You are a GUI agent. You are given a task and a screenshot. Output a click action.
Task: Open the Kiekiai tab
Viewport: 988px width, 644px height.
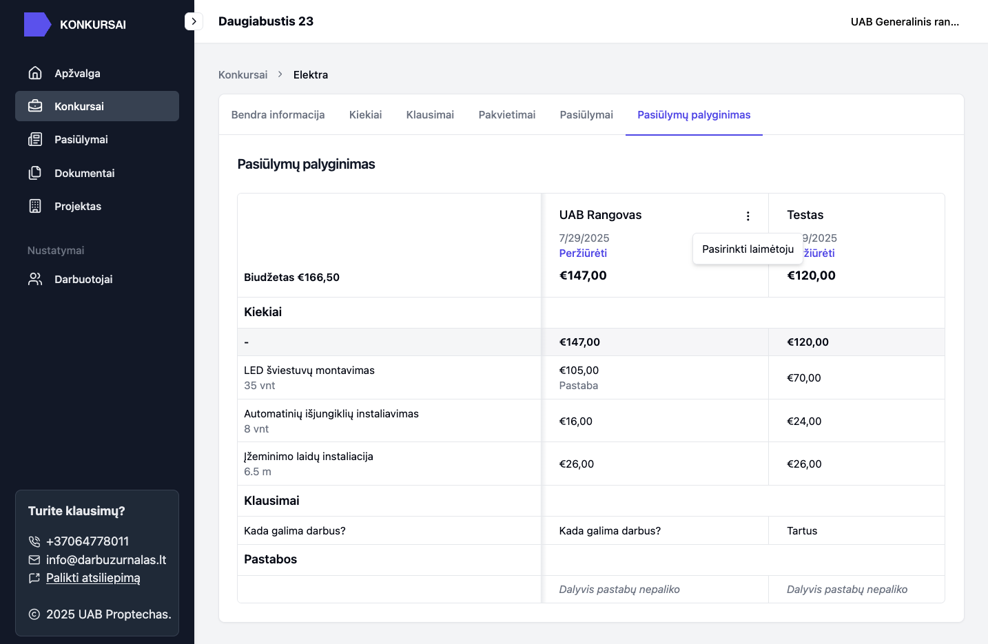coord(365,115)
